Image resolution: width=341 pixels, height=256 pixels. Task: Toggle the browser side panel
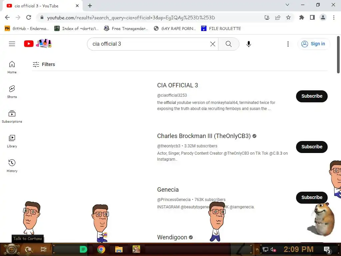pos(312,17)
